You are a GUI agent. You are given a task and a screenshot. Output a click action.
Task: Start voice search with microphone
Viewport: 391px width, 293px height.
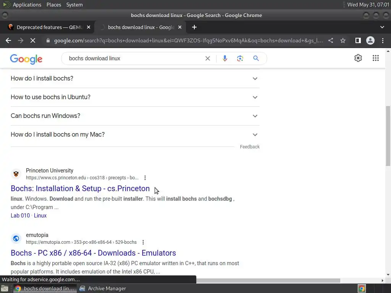225,58
